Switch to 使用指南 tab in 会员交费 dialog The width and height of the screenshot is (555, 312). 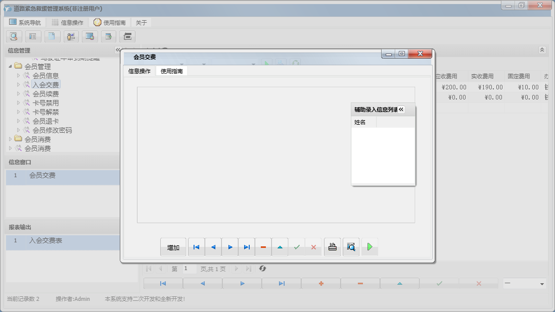coord(171,71)
